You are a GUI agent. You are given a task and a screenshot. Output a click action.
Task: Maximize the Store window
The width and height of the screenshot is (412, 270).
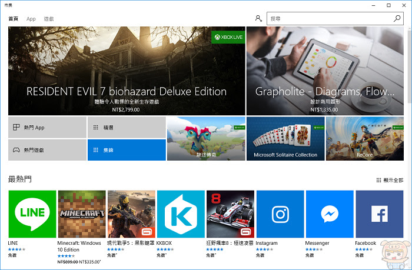pyautogui.click(x=388, y=5)
